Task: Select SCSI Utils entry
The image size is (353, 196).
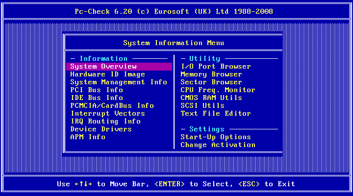Action: (x=202, y=106)
